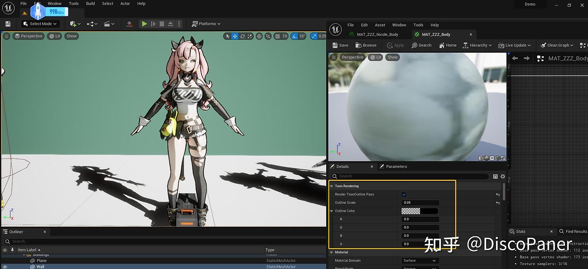
Task: Open the Select Mode dropdown
Action: pos(40,24)
